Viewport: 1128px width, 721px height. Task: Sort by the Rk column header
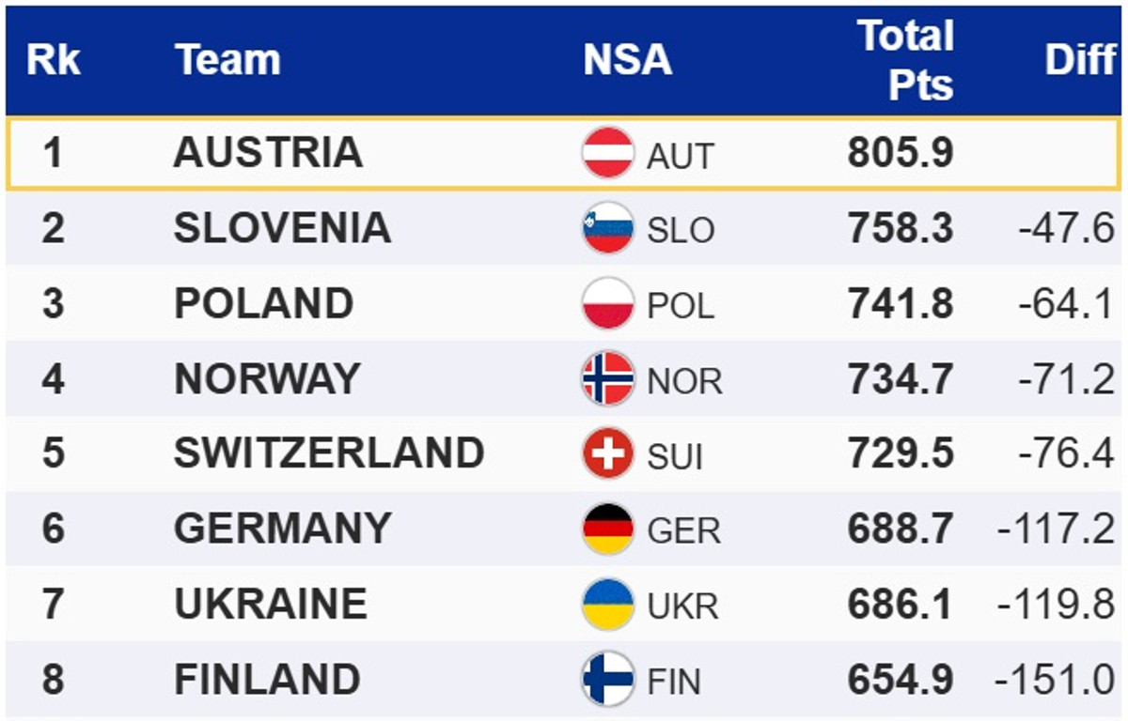click(x=53, y=60)
